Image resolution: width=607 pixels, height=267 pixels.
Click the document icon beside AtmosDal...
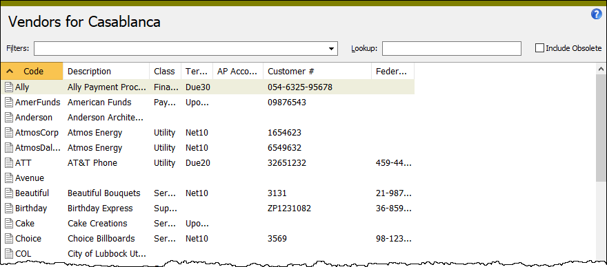point(9,147)
